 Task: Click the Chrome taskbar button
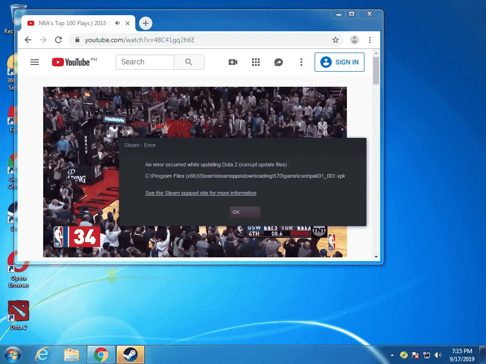(x=101, y=355)
